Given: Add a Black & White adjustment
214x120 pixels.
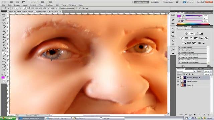Looking at the screenshot, I should point(196,38).
